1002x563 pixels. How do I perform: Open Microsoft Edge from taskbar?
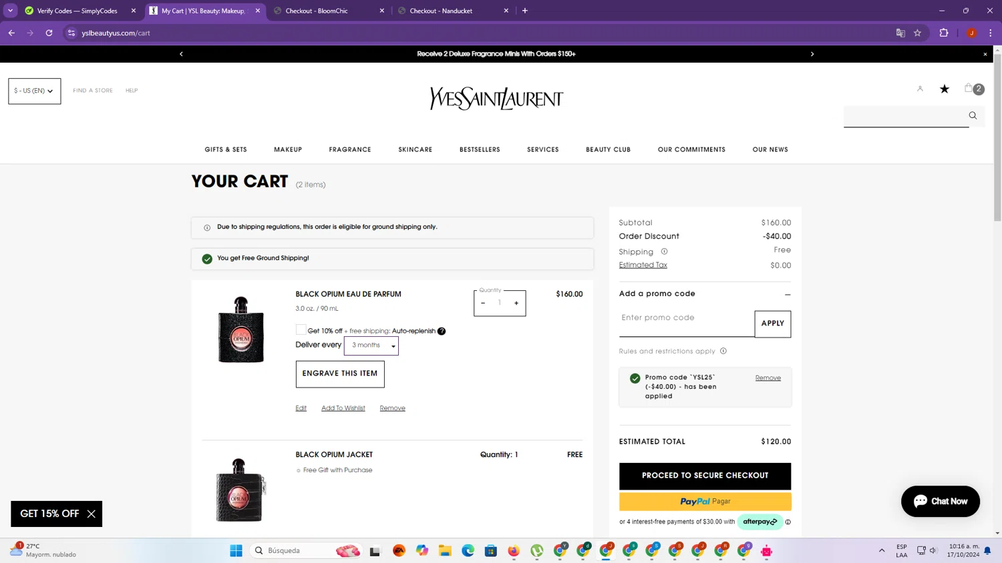click(468, 550)
